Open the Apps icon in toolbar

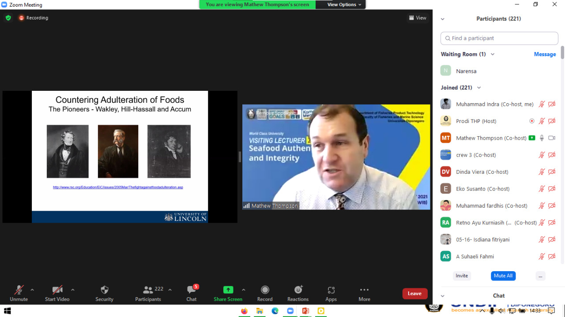click(331, 290)
